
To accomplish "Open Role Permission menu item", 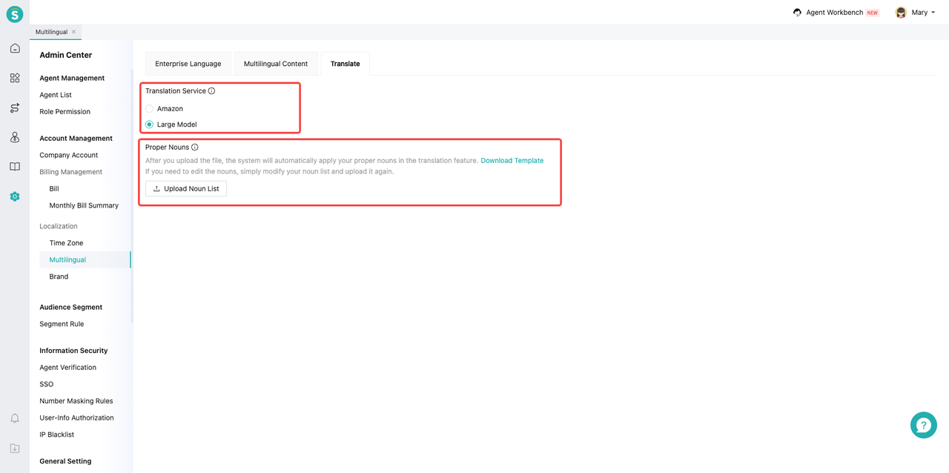I will tap(65, 112).
